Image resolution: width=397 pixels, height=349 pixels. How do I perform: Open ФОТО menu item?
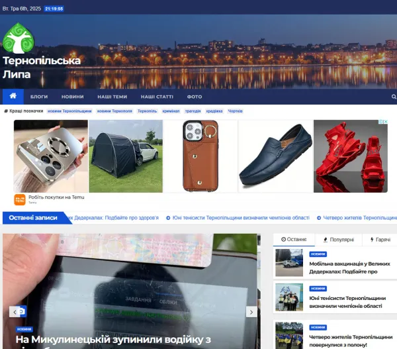(195, 97)
